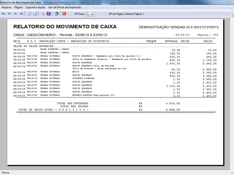The height and width of the screenshot is (175, 234).
Task: Switch to single page view
Action: pos(29,14)
